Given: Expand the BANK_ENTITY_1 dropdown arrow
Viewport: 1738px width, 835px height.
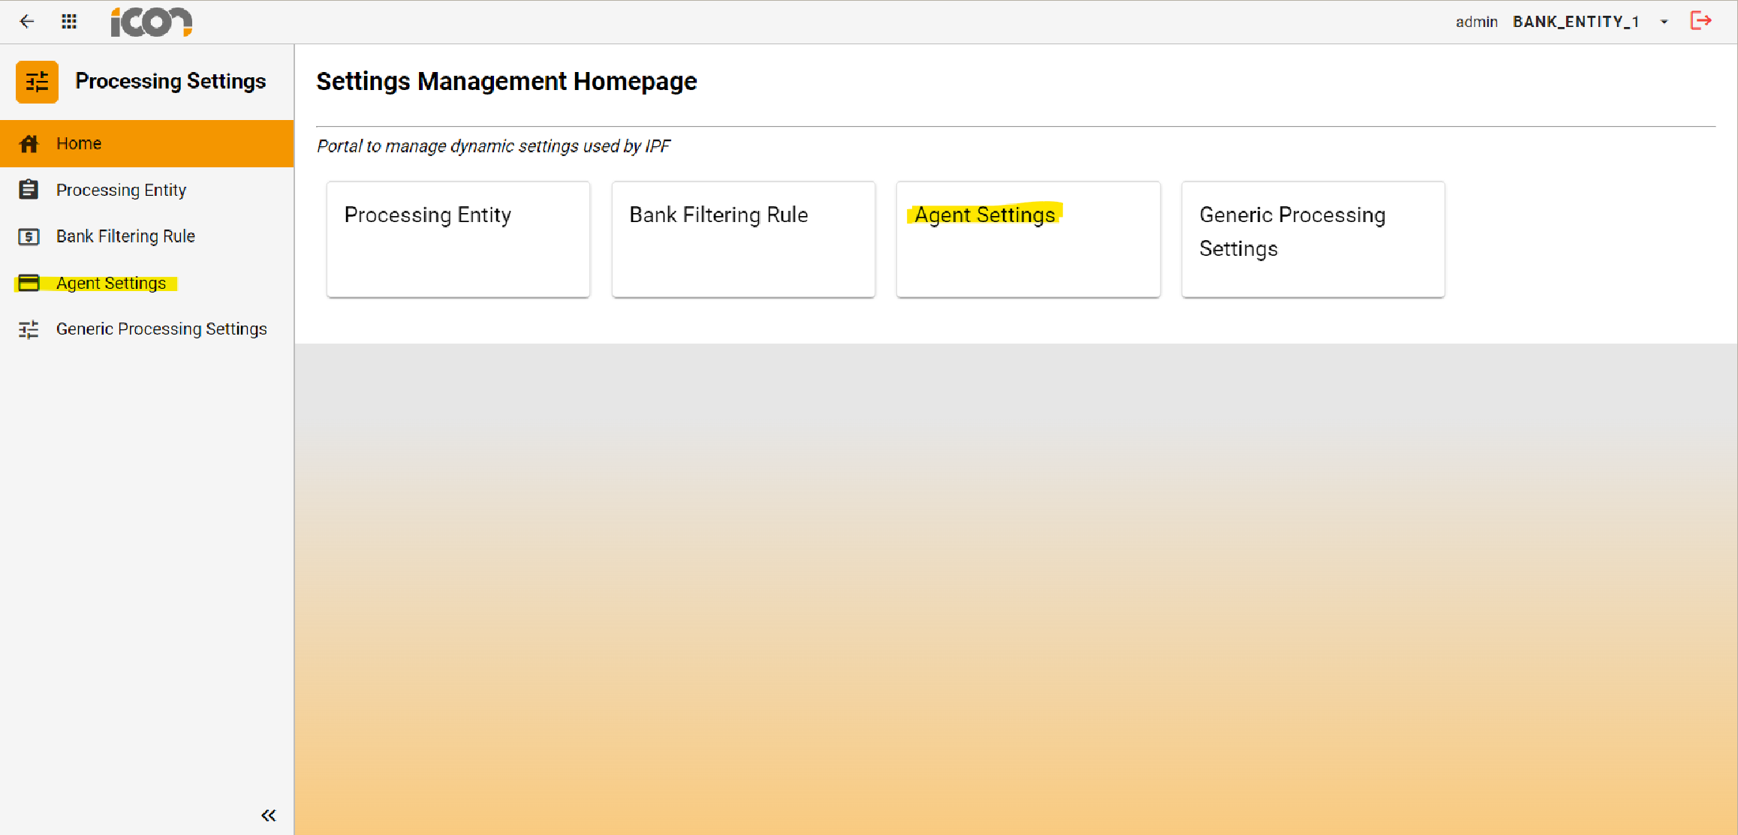Looking at the screenshot, I should (x=1664, y=22).
